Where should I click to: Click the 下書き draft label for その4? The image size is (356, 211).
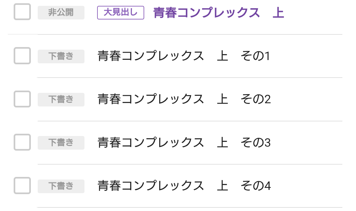point(61,186)
